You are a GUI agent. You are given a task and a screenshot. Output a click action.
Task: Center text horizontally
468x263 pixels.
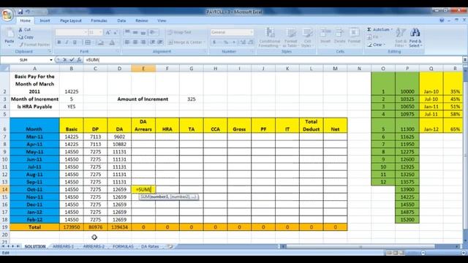point(135,42)
